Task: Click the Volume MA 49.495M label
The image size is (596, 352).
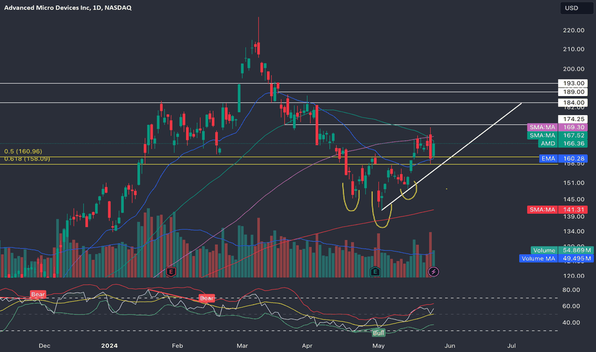Action: point(556,259)
